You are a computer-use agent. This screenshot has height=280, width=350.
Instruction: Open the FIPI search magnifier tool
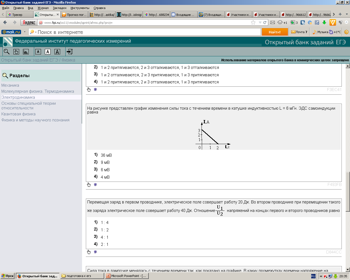point(7,52)
